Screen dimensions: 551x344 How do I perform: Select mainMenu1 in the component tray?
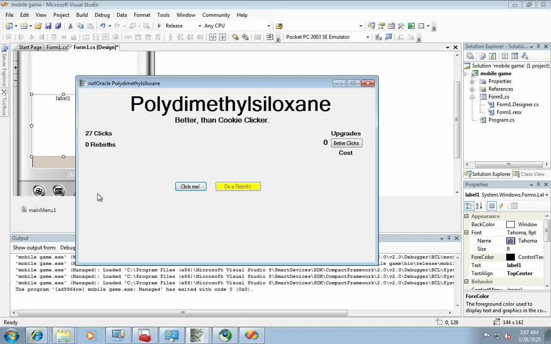(x=39, y=210)
